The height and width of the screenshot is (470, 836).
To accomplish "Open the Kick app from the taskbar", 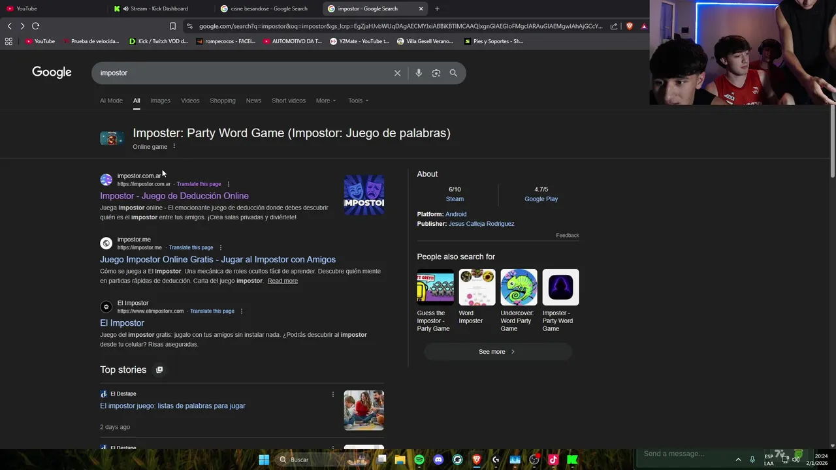I will [573, 460].
